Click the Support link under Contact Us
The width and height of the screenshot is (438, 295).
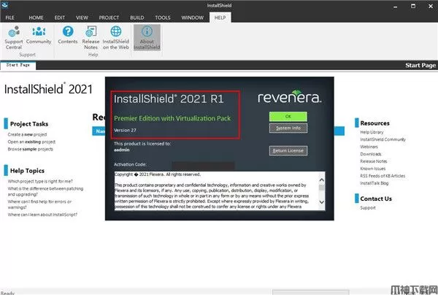pyautogui.click(x=368, y=208)
